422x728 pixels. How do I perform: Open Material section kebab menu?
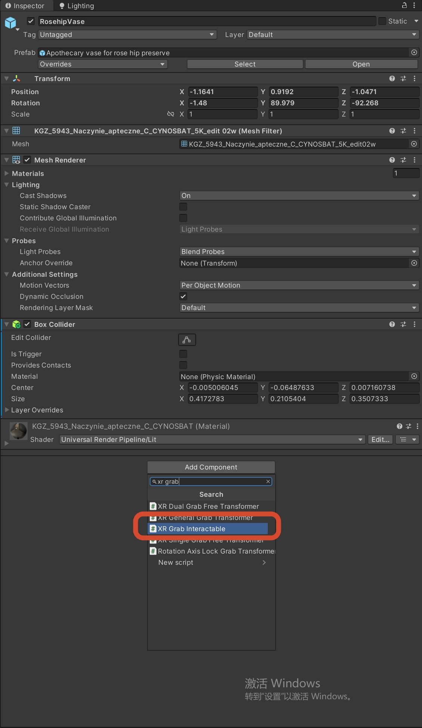point(418,426)
